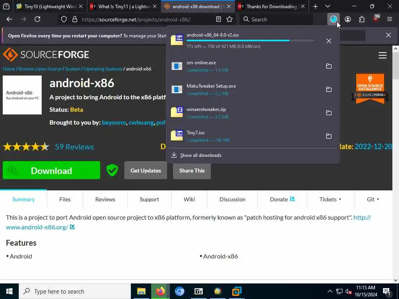Switch to the What Is Tiny11 tab
399x299 pixels.
tap(124, 6)
